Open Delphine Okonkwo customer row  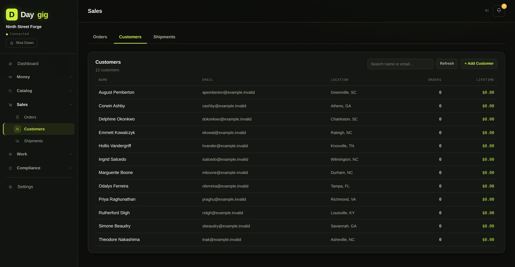[296, 119]
